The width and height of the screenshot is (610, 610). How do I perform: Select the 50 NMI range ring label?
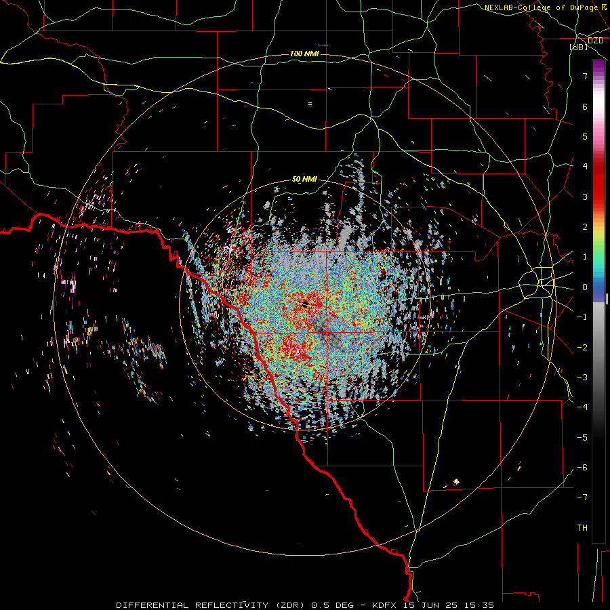[304, 180]
